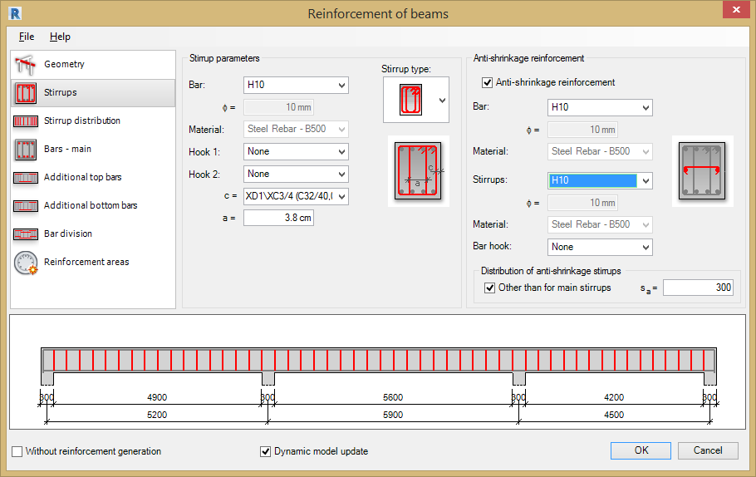Open the Hook 1 dropdown
Viewport: 756px width, 477px height.
click(x=296, y=151)
